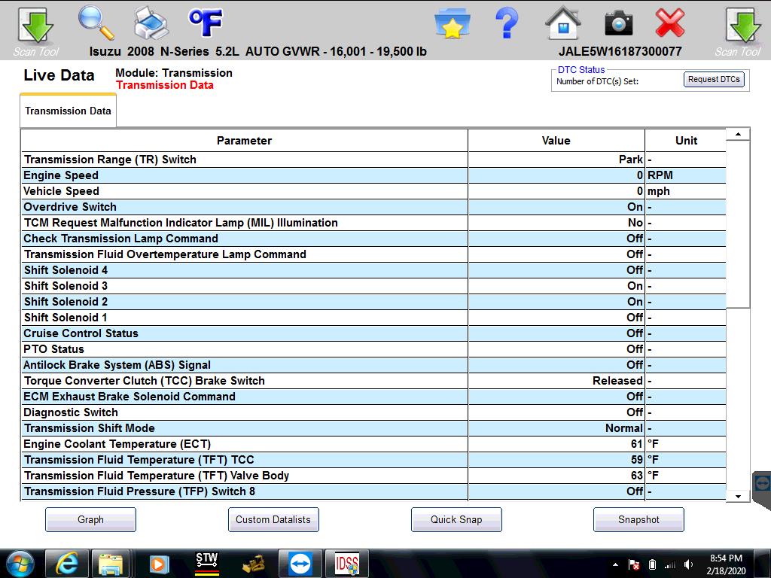
Task: Click the scroll up arrow above the table
Action: pos(738,134)
